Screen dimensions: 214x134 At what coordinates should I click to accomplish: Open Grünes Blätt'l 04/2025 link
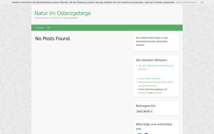point(149,79)
